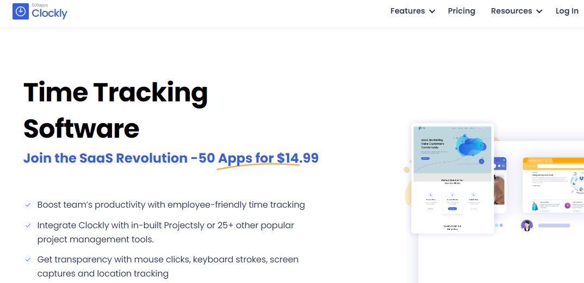Expand the Resources dropdown arrow
The image size is (584, 283).
539,11
